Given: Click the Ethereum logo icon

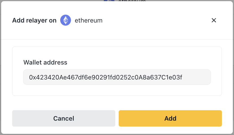Looking at the screenshot, I should point(66,21).
